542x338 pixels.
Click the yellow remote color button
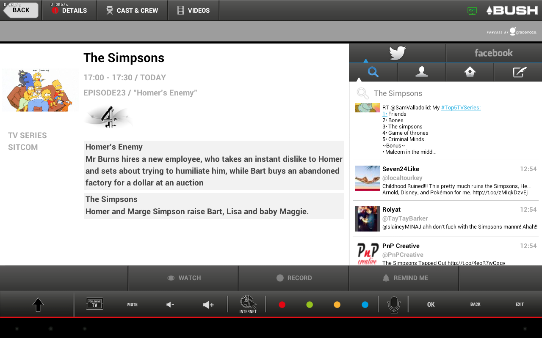(337, 305)
